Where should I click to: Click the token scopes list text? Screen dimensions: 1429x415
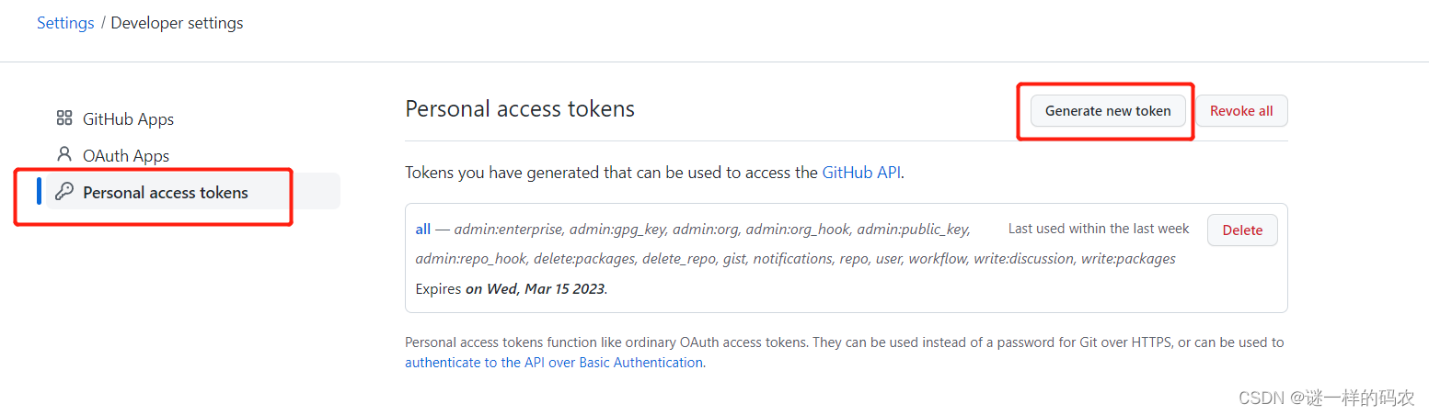pyautogui.click(x=797, y=244)
